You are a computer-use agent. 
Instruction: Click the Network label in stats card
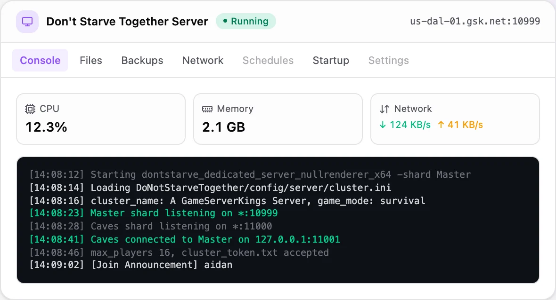tap(413, 109)
